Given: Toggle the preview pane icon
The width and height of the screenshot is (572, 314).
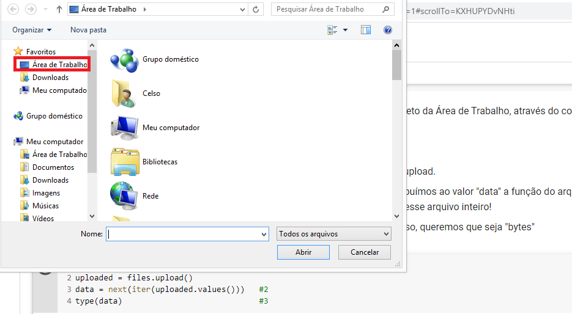Looking at the screenshot, I should [366, 30].
